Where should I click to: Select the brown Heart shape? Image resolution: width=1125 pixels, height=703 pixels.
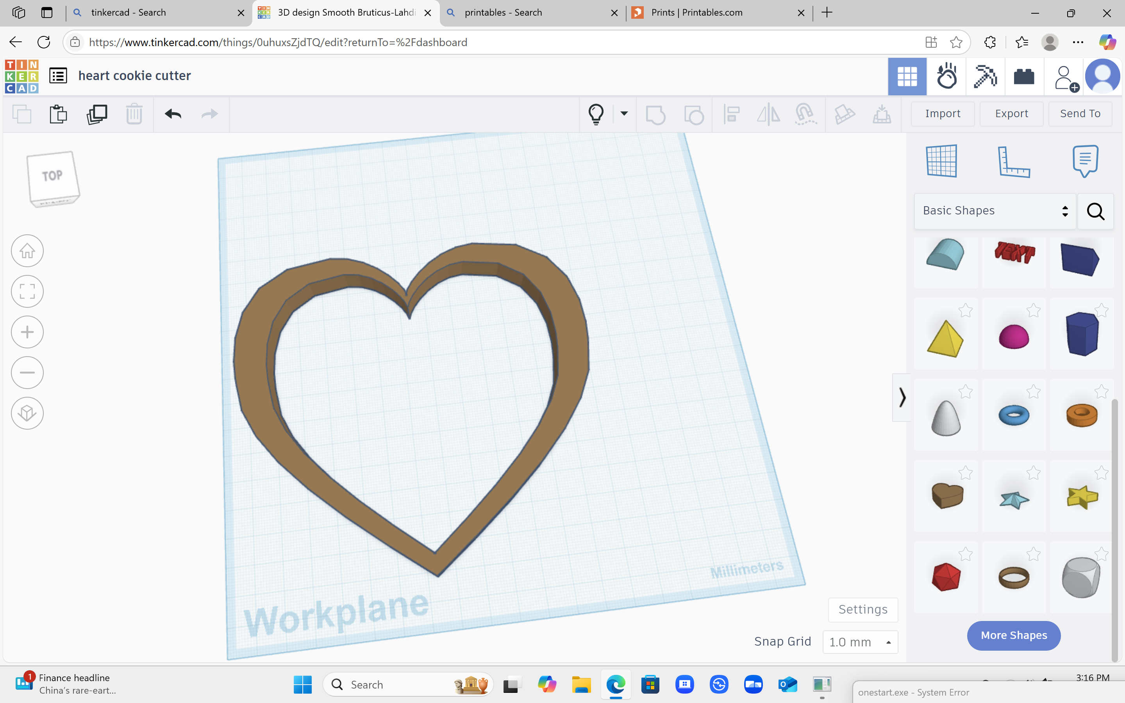click(947, 496)
